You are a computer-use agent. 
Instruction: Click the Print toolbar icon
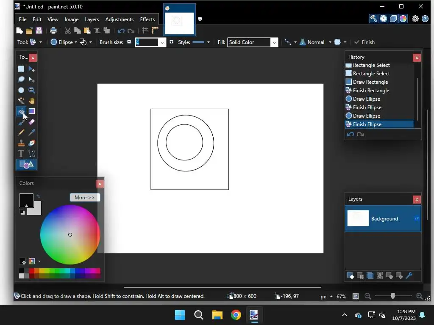53,30
